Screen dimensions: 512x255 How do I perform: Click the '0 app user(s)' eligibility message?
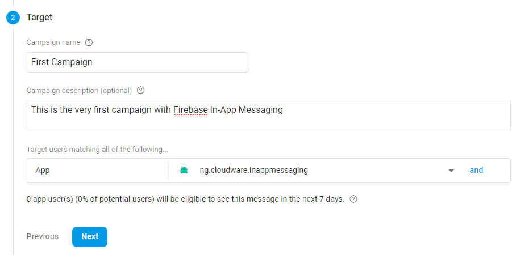point(185,199)
